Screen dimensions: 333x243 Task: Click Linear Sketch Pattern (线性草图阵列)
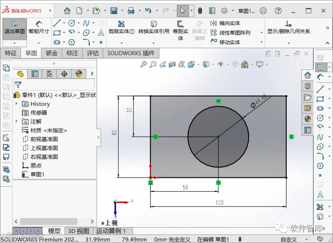click(230, 33)
